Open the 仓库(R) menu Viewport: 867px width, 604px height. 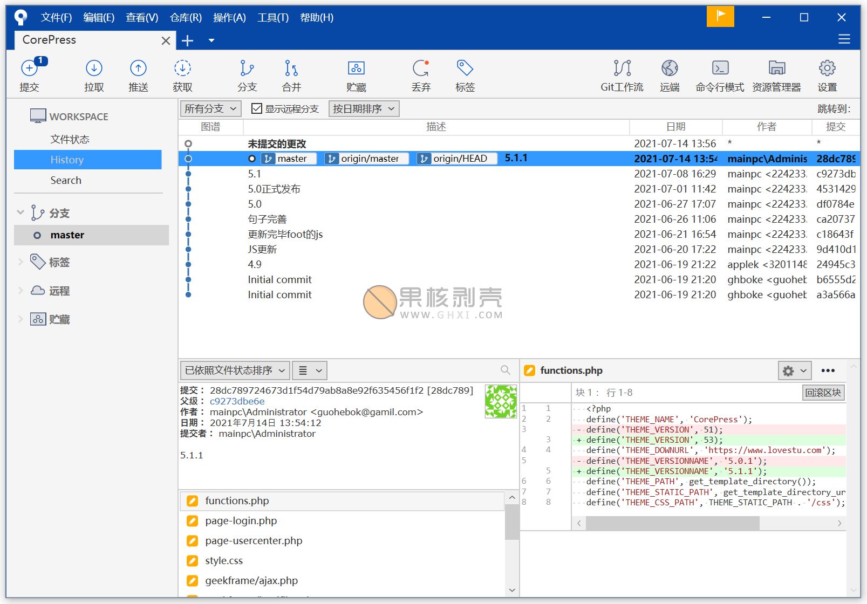(186, 18)
